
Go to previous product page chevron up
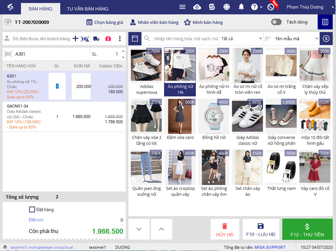(x=161, y=229)
